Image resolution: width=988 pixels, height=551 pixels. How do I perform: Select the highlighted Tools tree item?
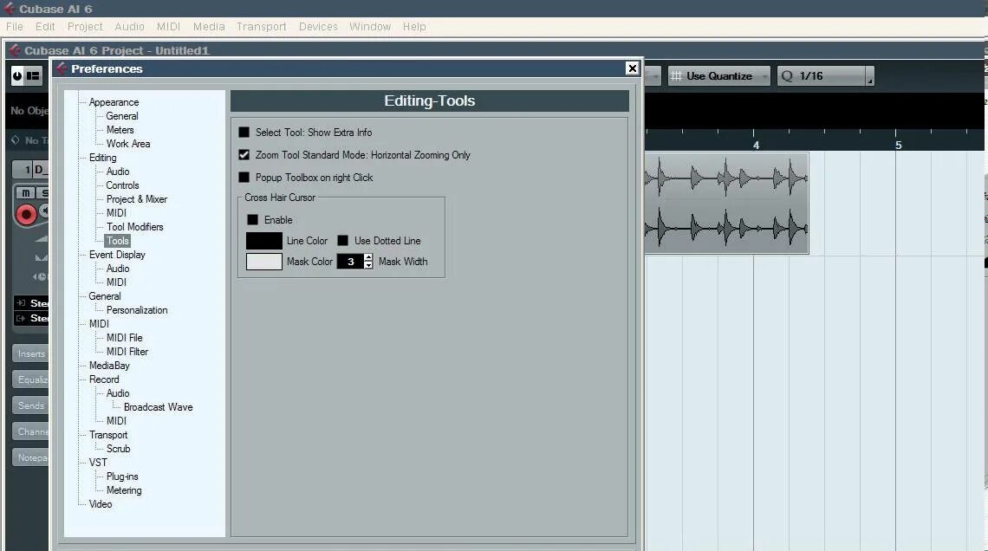pyautogui.click(x=117, y=241)
